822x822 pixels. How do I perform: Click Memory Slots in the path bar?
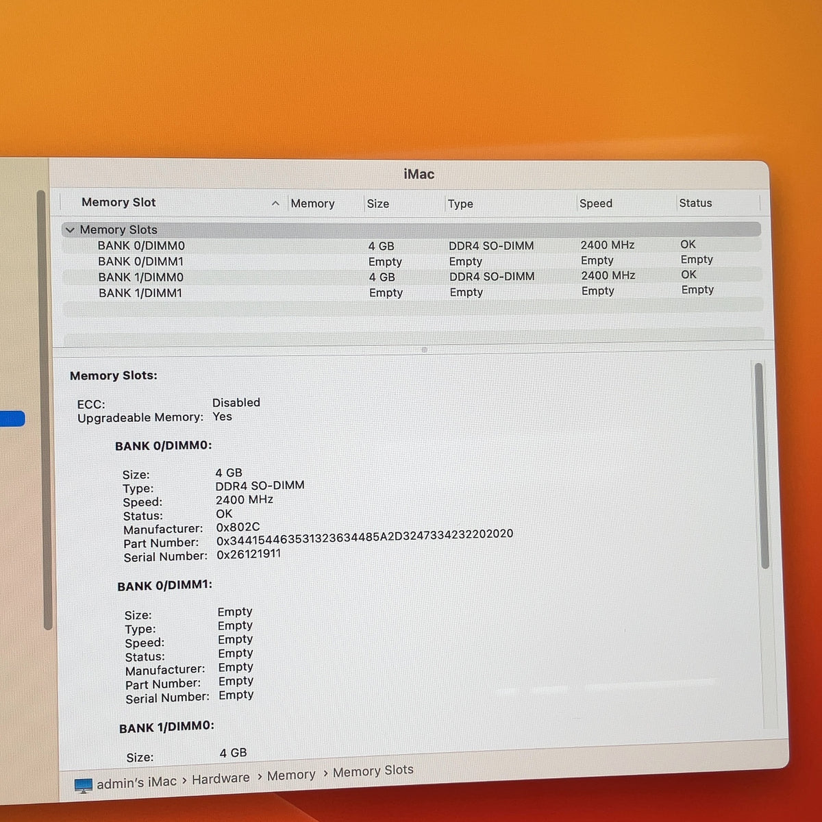point(373,771)
